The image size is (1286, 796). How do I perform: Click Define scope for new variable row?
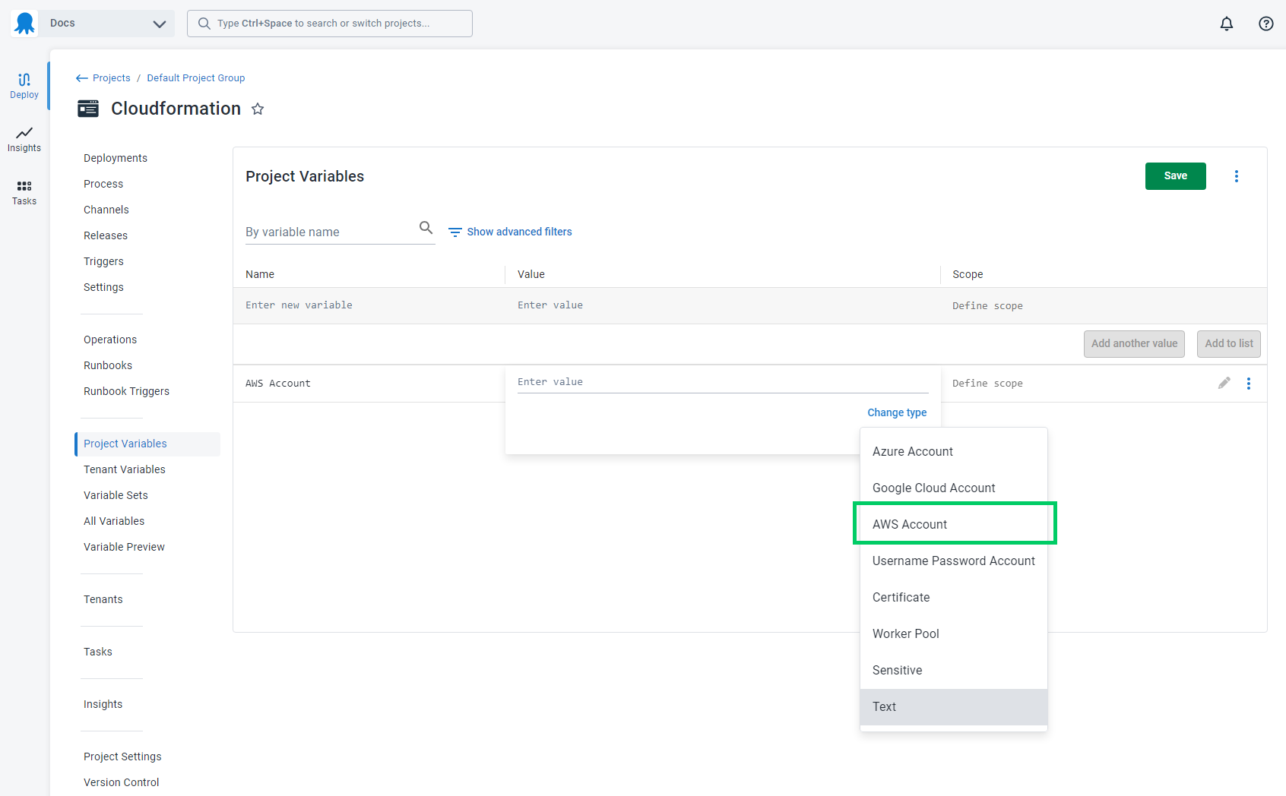click(x=987, y=306)
